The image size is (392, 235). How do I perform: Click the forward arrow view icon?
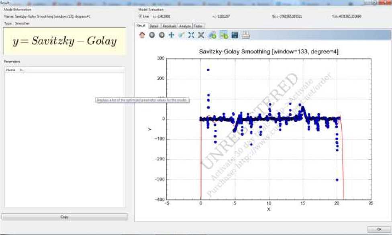[x=161, y=35]
